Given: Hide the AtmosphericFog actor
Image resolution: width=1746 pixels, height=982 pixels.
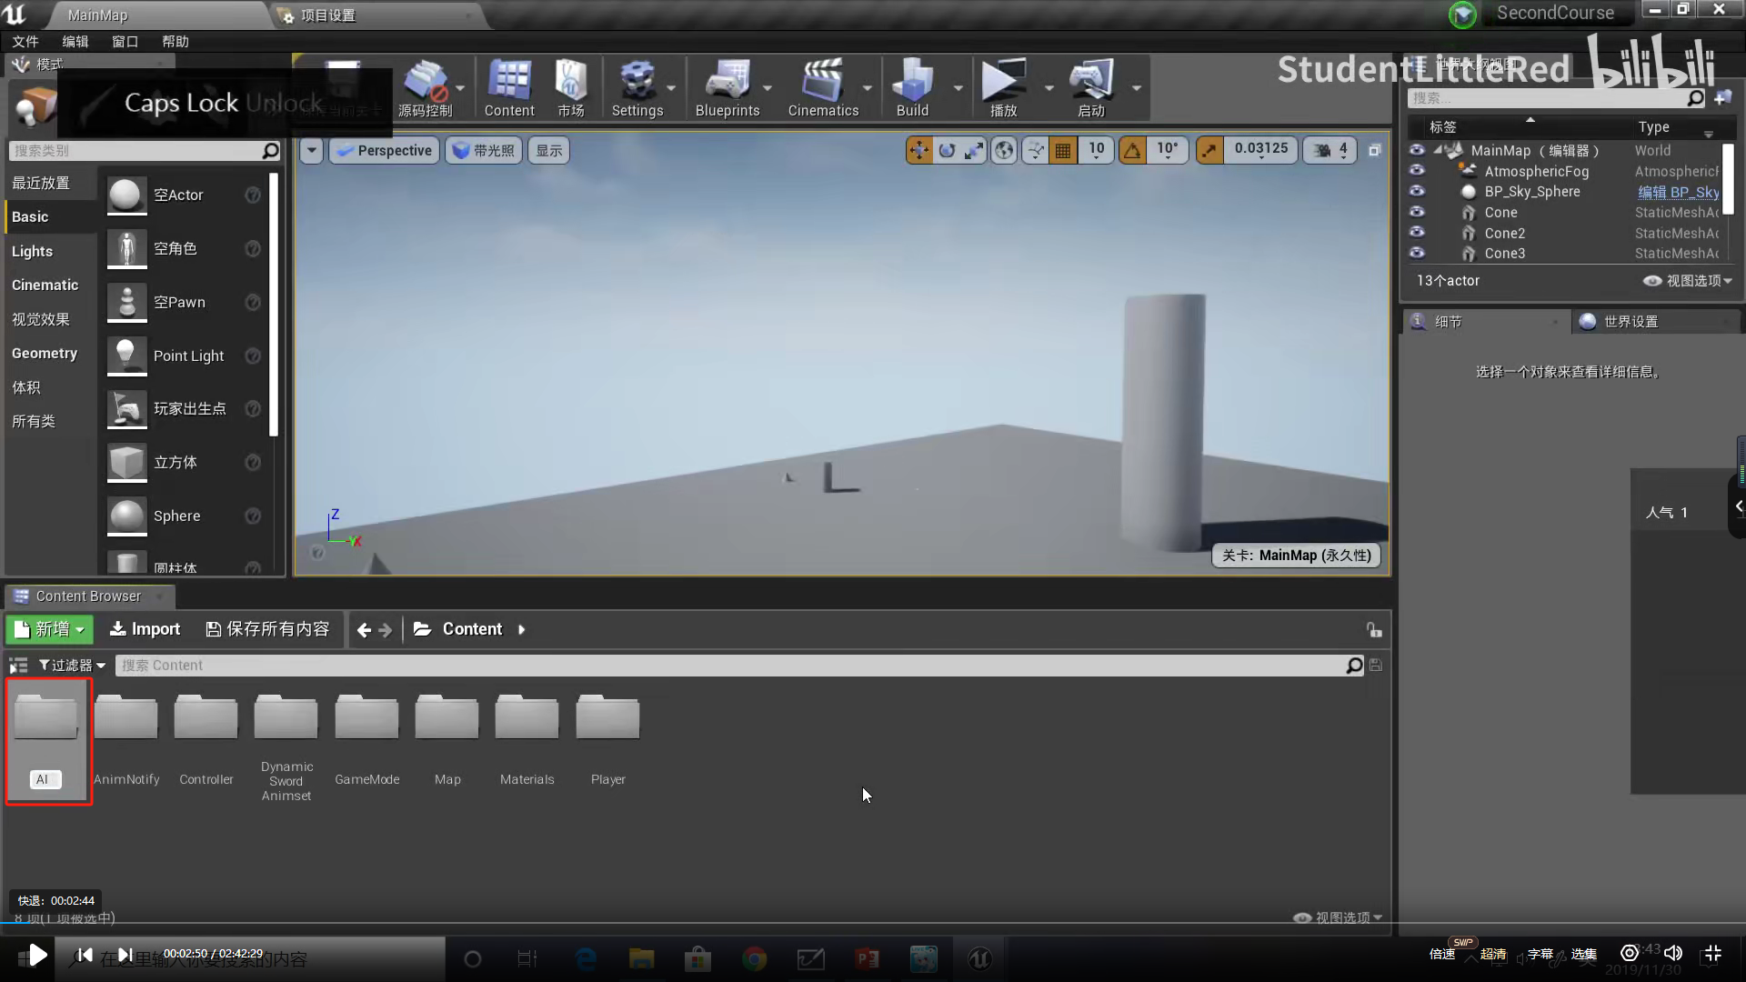Looking at the screenshot, I should click(1416, 170).
